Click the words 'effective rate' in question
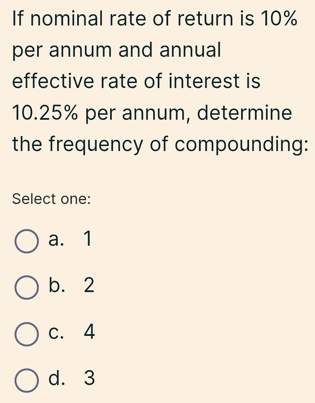This screenshot has width=315, height=403. tap(75, 81)
